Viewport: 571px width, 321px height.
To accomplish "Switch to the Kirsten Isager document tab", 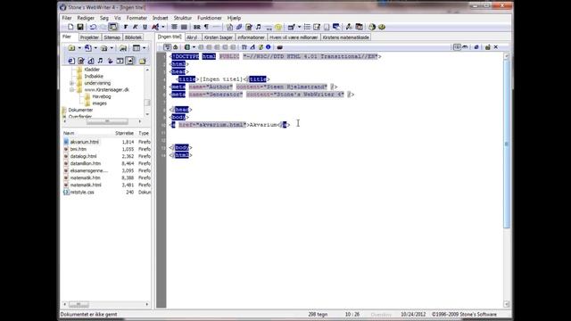I will (218, 37).
